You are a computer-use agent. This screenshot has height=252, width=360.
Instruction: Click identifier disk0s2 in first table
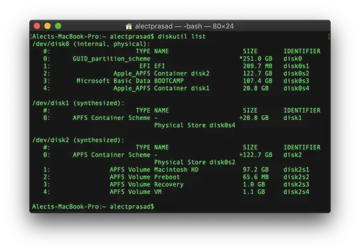click(296, 73)
